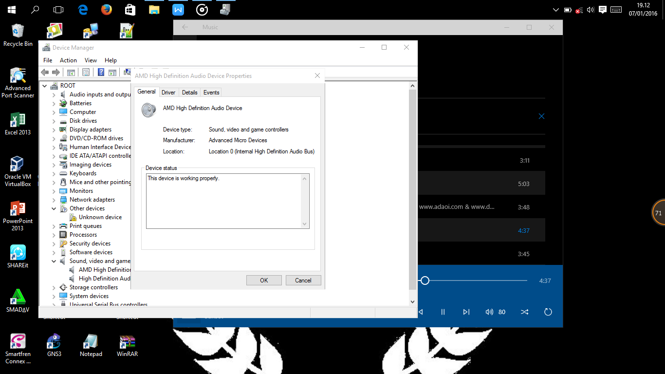665x374 pixels.
Task: Click the Properties toolbar icon in Device Manager
Action: point(86,72)
